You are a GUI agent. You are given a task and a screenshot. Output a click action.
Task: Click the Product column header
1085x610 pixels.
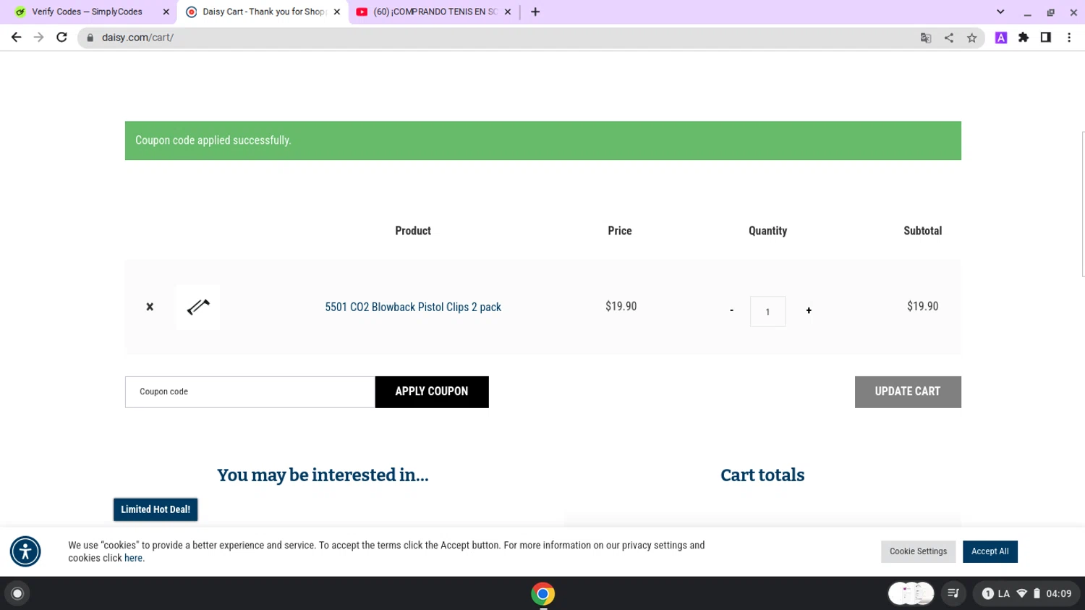pyautogui.click(x=413, y=231)
